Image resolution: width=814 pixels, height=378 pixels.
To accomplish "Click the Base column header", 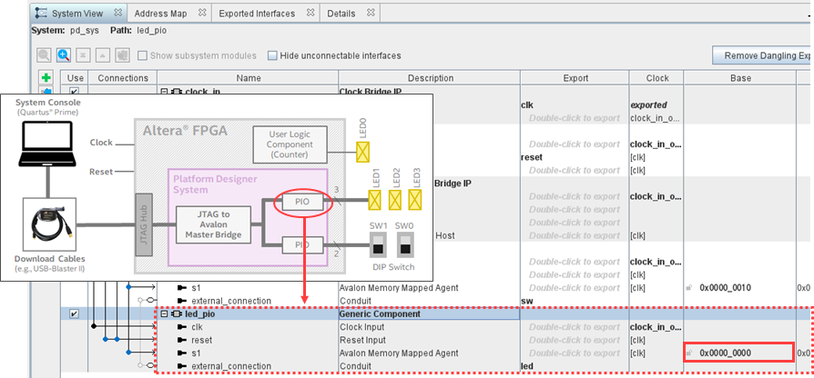I will pos(740,78).
